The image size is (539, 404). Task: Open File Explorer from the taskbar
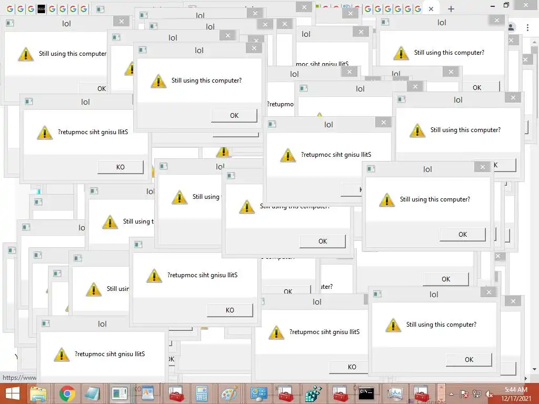(38, 393)
